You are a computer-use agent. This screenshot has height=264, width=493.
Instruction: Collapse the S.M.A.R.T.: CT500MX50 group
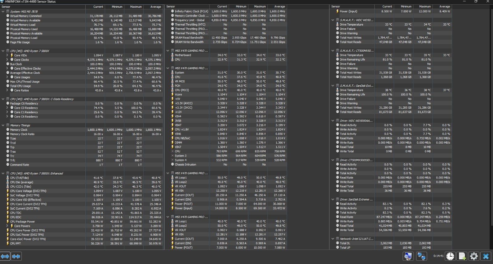click(x=333, y=51)
